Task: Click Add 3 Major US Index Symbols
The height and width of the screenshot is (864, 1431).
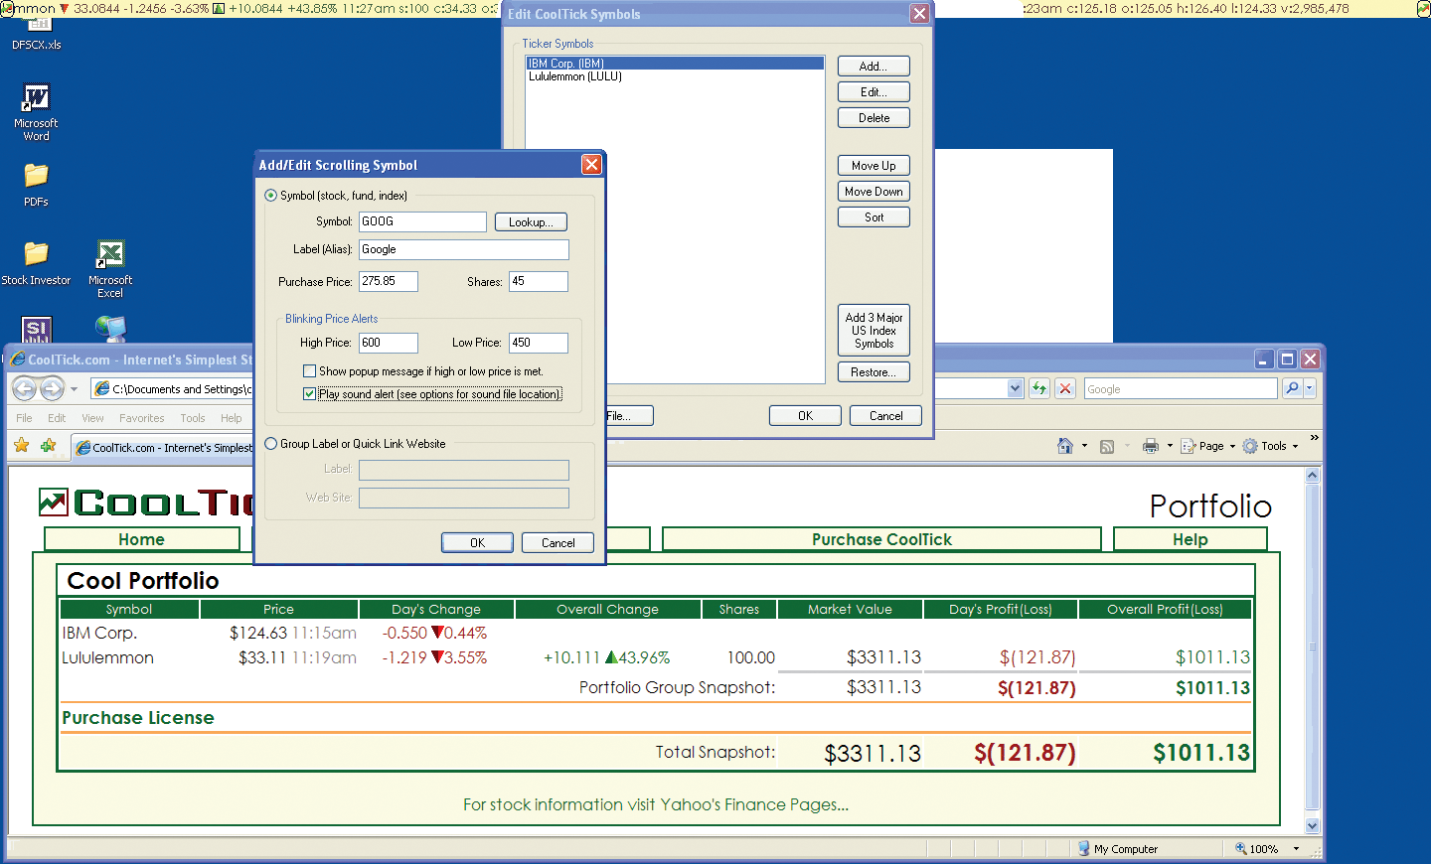Action: pos(873,329)
